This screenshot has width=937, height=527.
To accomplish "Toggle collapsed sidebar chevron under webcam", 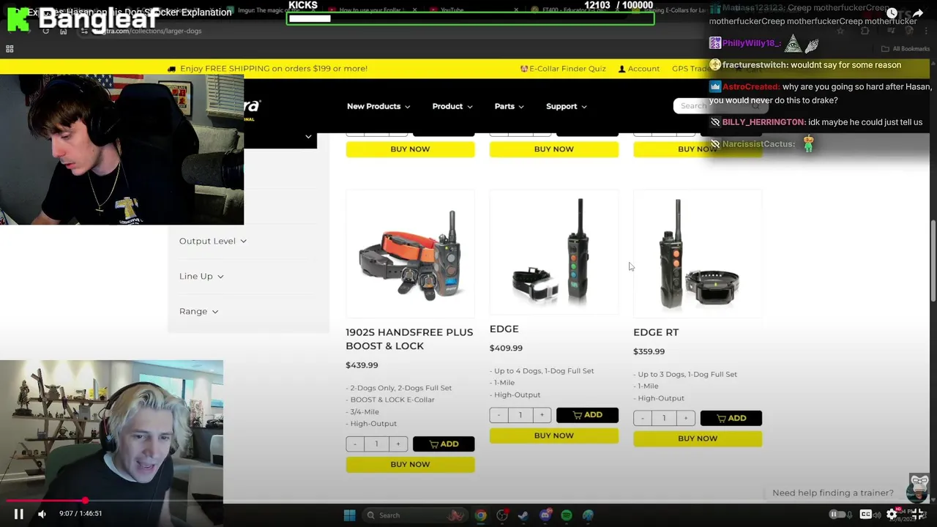I will (x=308, y=137).
